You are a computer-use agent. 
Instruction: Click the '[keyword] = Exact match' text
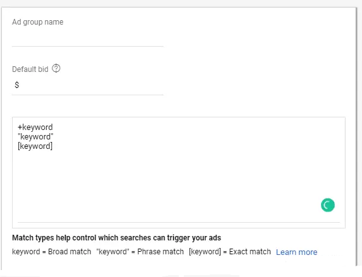(x=230, y=252)
